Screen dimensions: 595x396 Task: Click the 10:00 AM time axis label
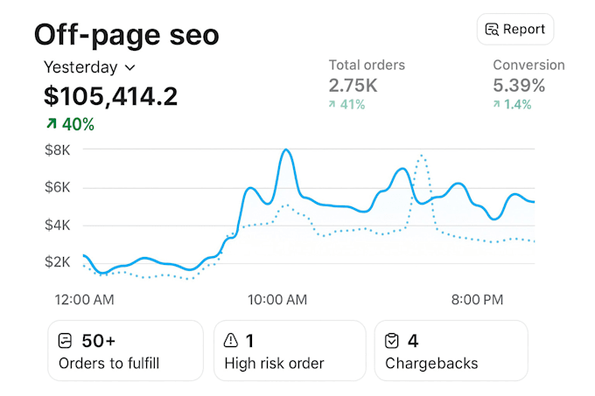tap(277, 300)
